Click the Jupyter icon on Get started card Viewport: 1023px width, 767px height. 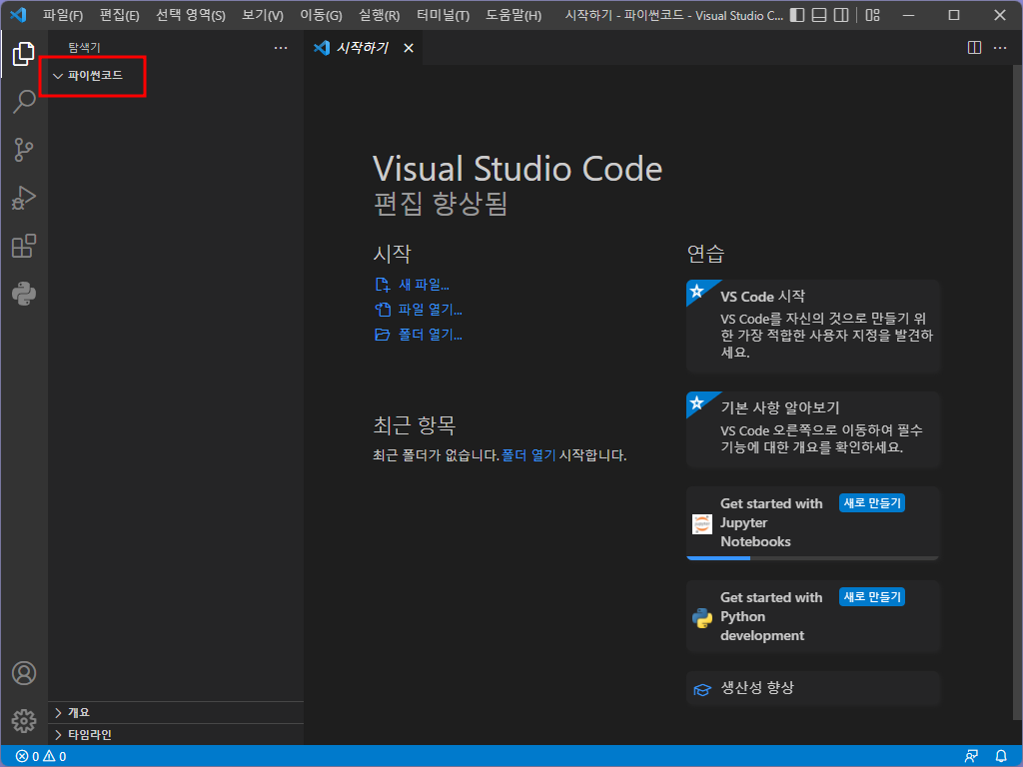click(x=702, y=523)
